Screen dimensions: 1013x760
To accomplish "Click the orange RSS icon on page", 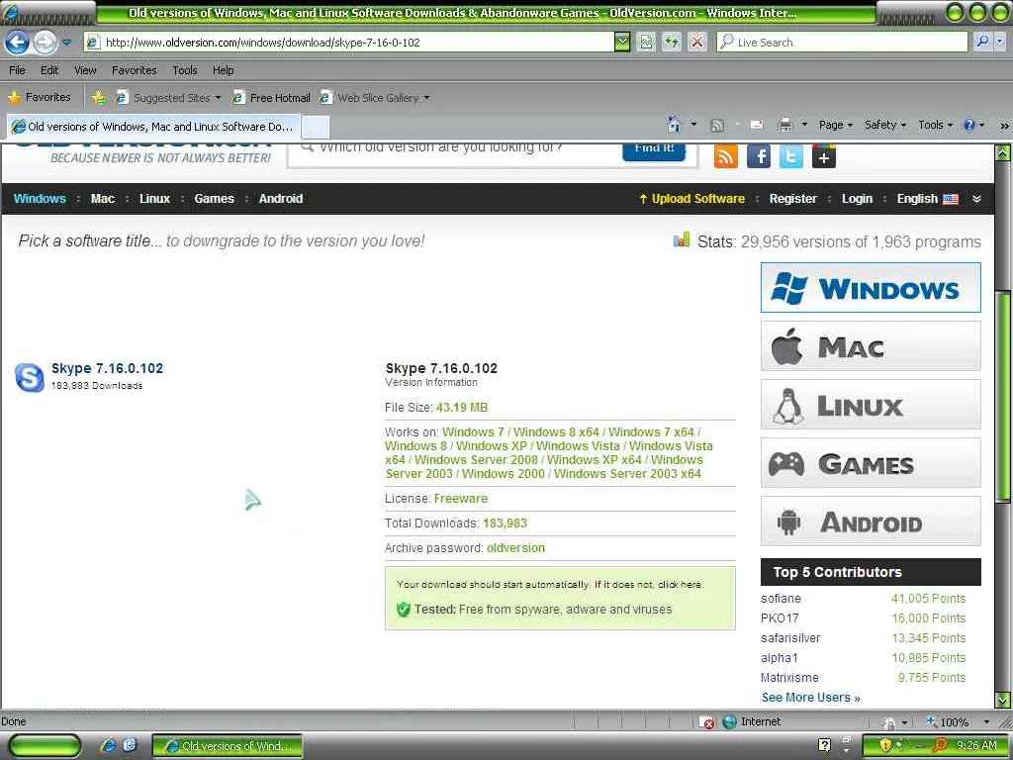I will (x=725, y=156).
